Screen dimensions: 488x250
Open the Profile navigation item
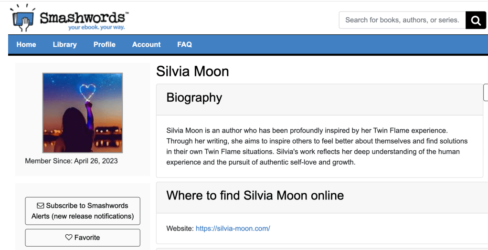point(105,44)
